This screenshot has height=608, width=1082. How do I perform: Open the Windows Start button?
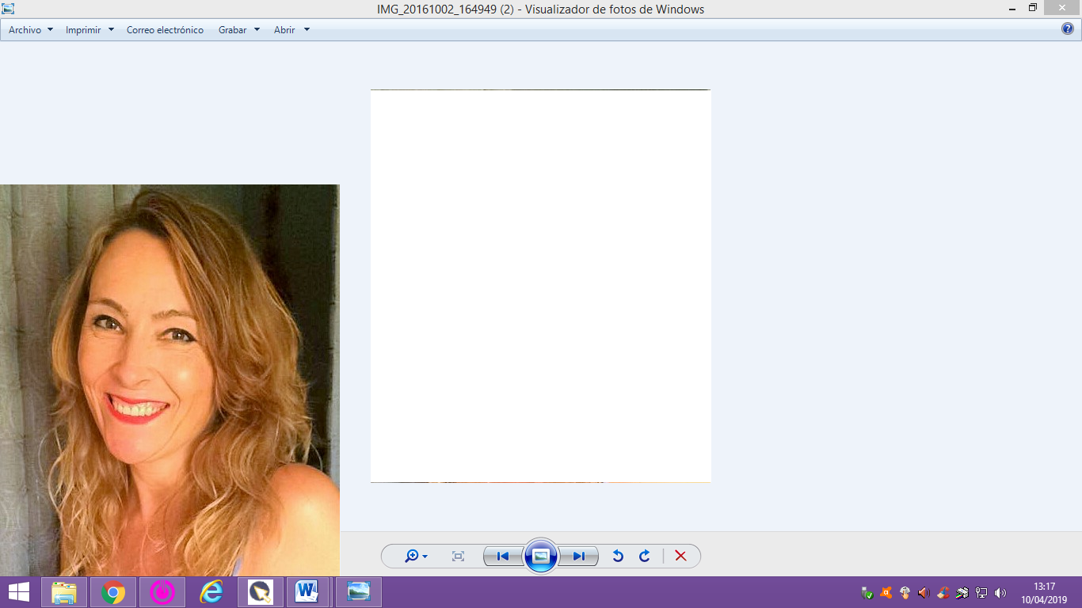[x=19, y=592]
